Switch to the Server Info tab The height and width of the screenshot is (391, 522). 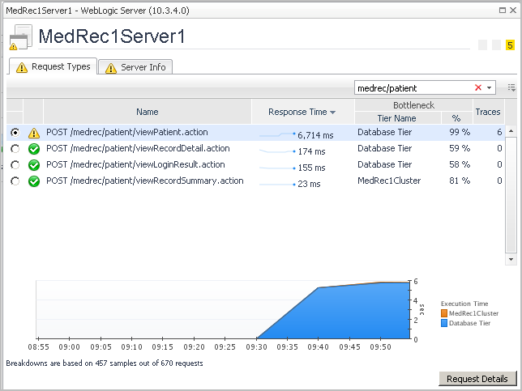[x=135, y=67]
